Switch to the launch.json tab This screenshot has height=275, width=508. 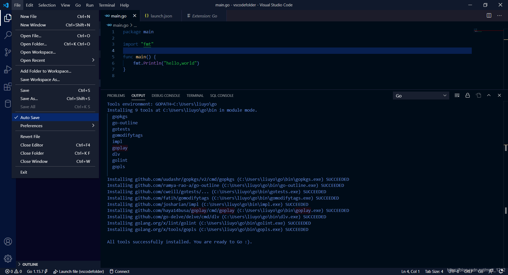pyautogui.click(x=161, y=16)
